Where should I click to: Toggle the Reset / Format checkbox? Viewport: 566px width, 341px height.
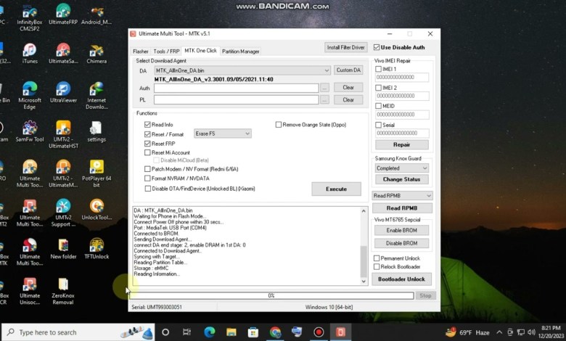tap(147, 134)
